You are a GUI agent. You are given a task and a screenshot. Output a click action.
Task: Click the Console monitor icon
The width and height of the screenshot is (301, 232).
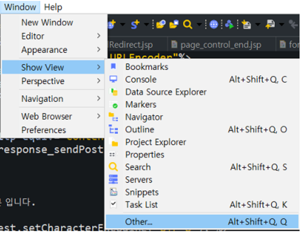[113, 79]
